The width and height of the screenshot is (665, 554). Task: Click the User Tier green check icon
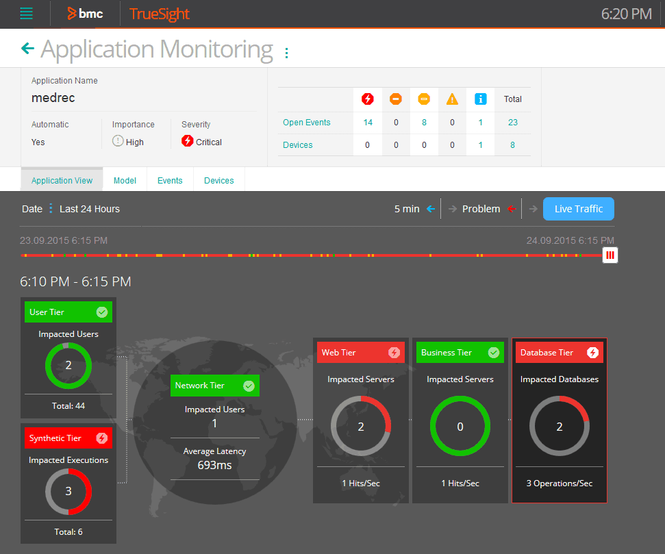102,312
